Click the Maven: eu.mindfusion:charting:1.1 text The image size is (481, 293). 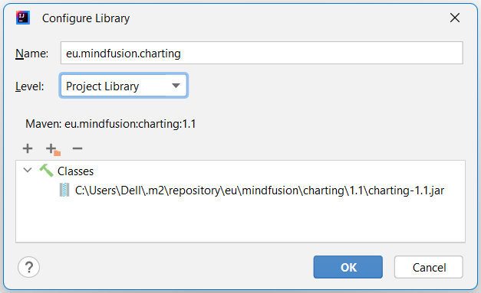[x=110, y=124]
